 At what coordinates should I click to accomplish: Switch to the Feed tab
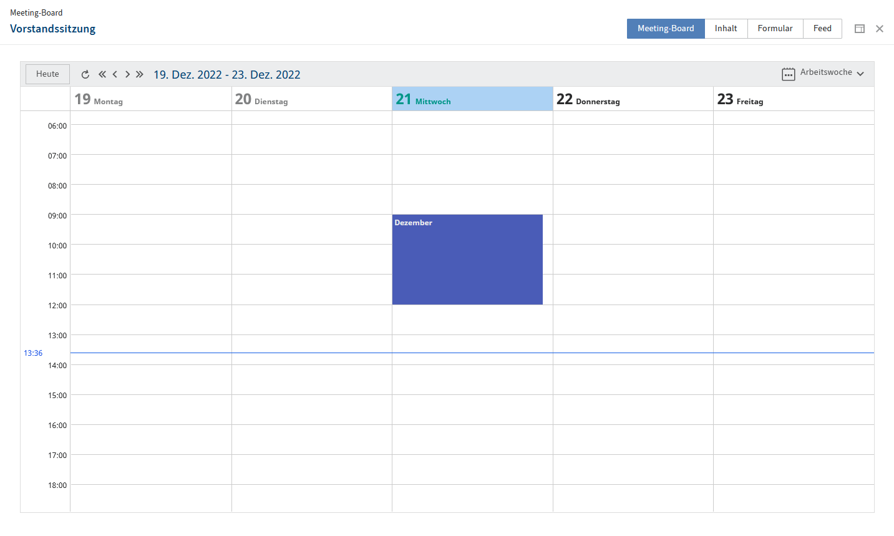(x=822, y=29)
